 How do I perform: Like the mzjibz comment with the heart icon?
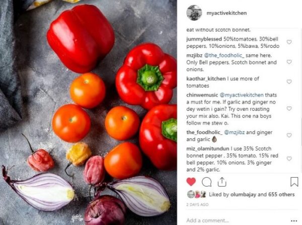tap(289, 62)
